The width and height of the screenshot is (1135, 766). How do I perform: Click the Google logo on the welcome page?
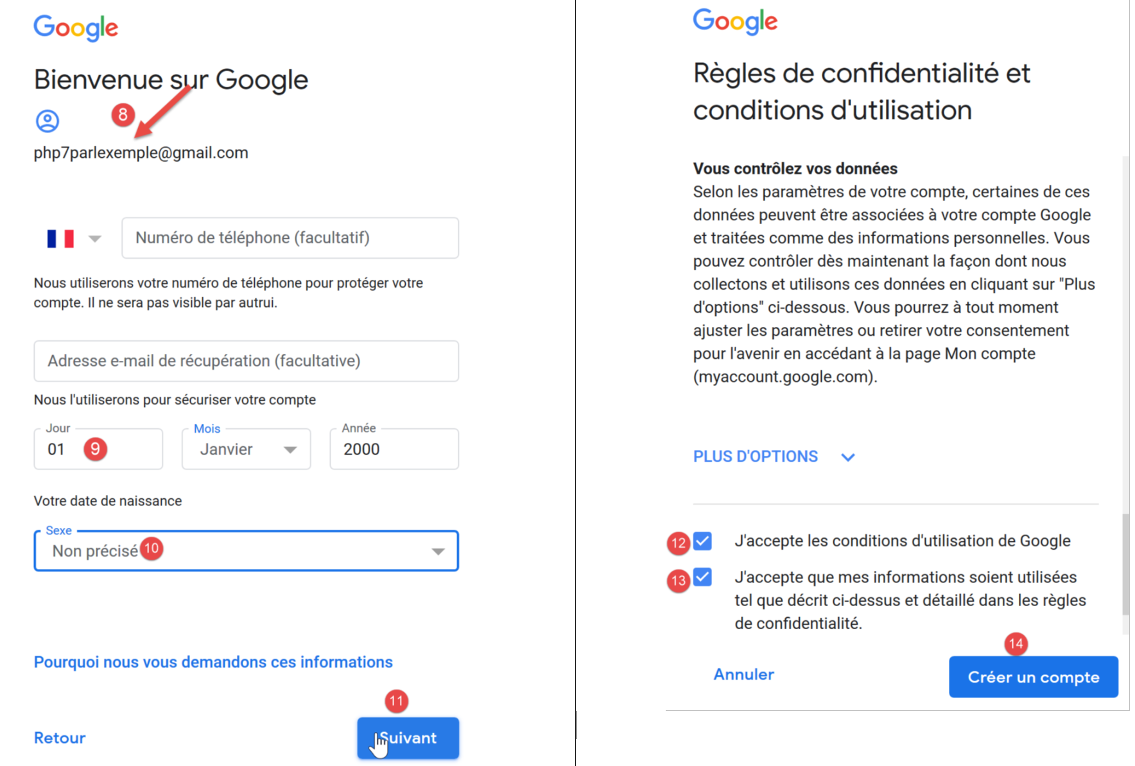point(76,28)
